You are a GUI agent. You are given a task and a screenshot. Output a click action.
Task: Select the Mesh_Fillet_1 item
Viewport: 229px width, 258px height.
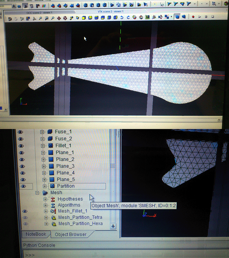click(x=73, y=211)
